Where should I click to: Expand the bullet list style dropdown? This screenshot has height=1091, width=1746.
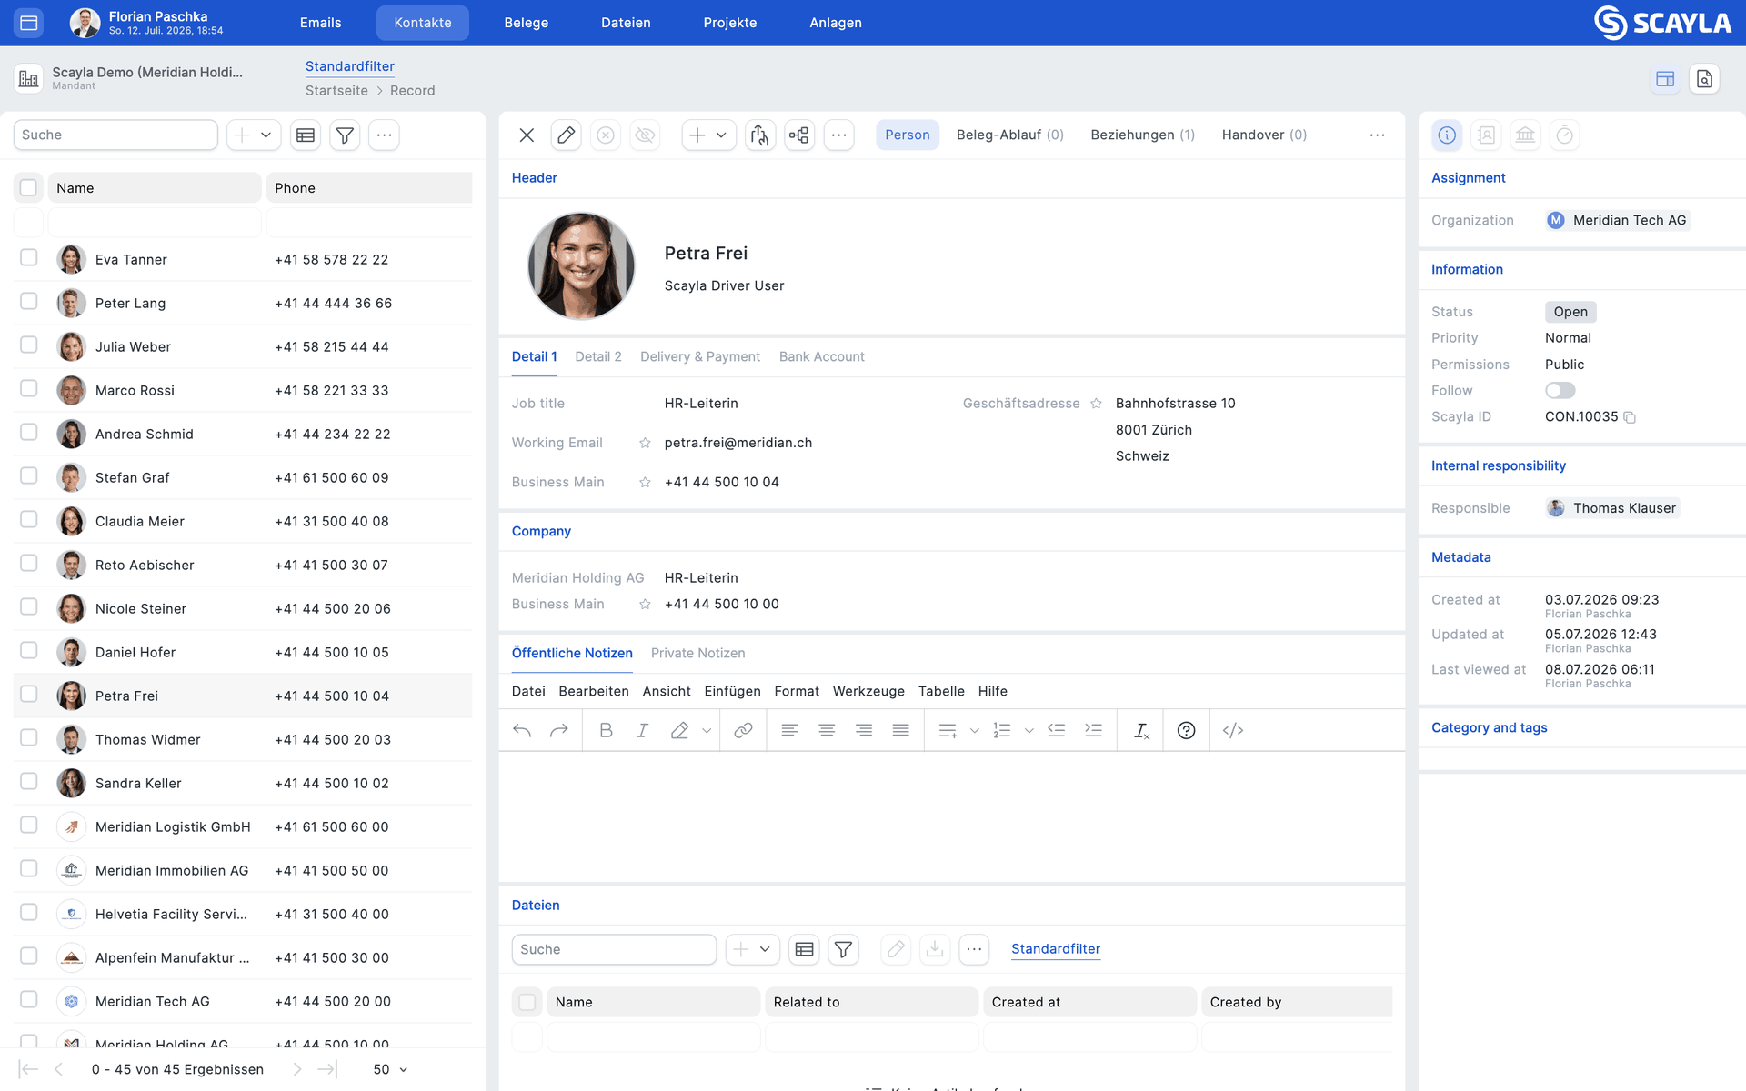[x=974, y=730]
